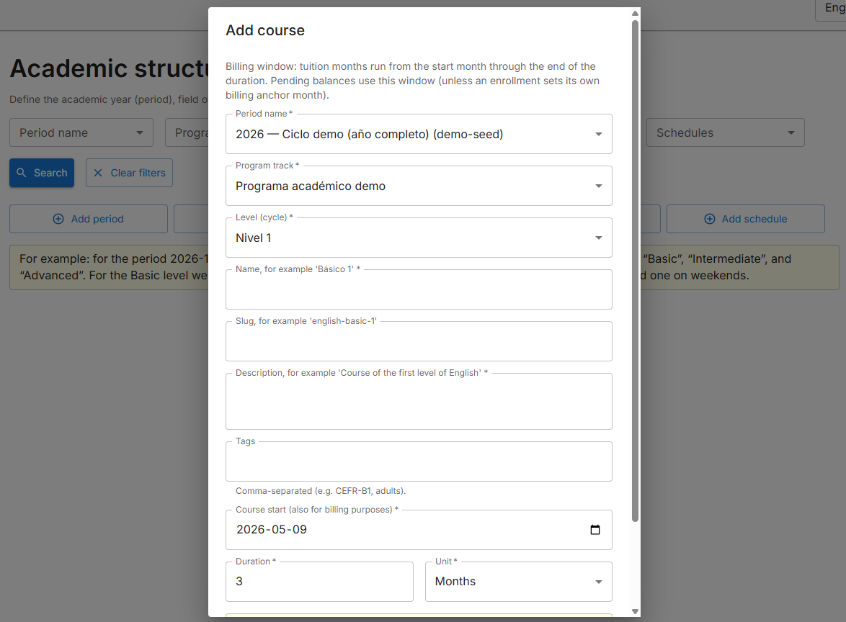Click the Search button

pyautogui.click(x=42, y=173)
